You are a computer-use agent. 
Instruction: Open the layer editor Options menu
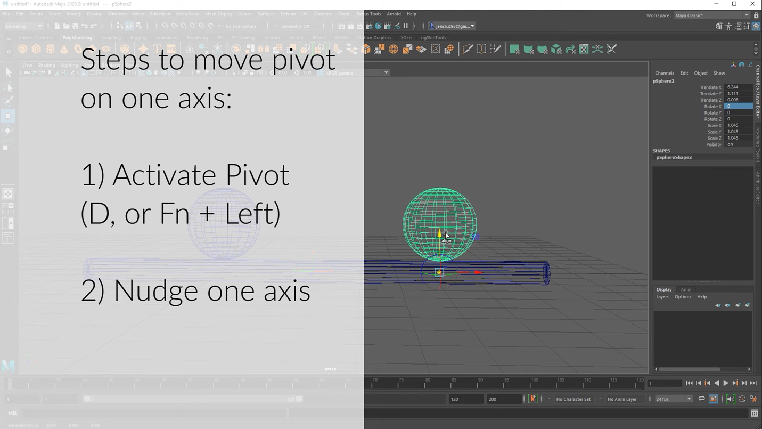[x=683, y=297]
